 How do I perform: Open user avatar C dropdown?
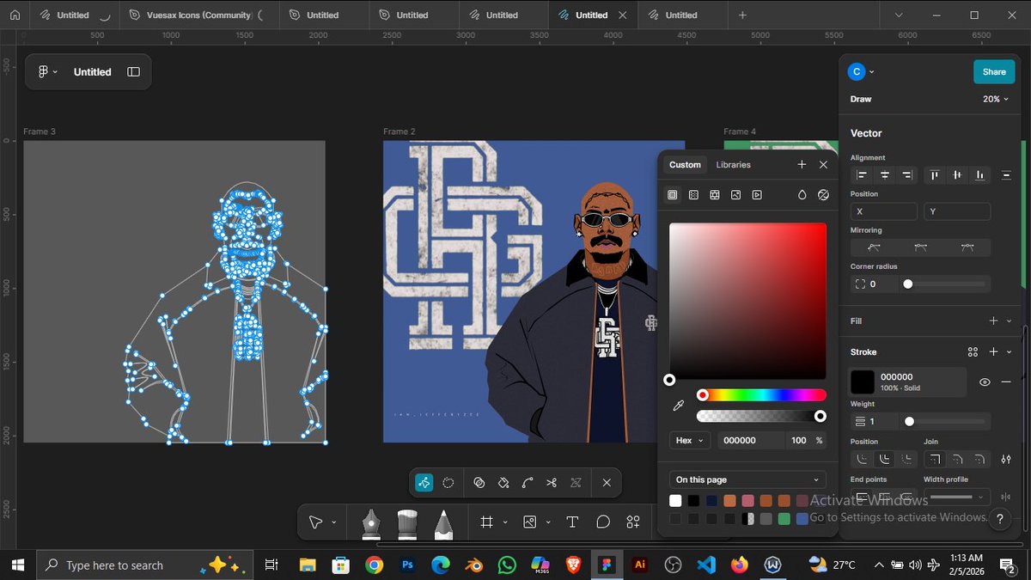tap(862, 72)
